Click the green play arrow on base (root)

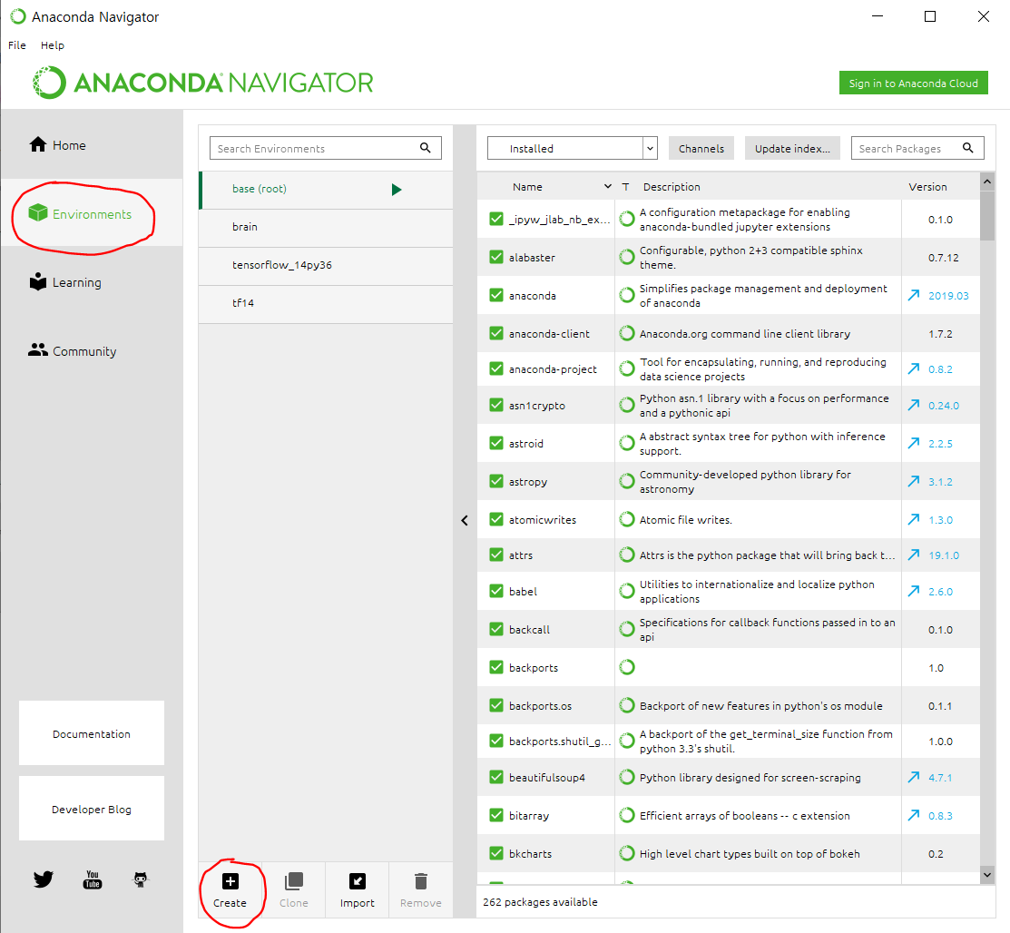(397, 190)
